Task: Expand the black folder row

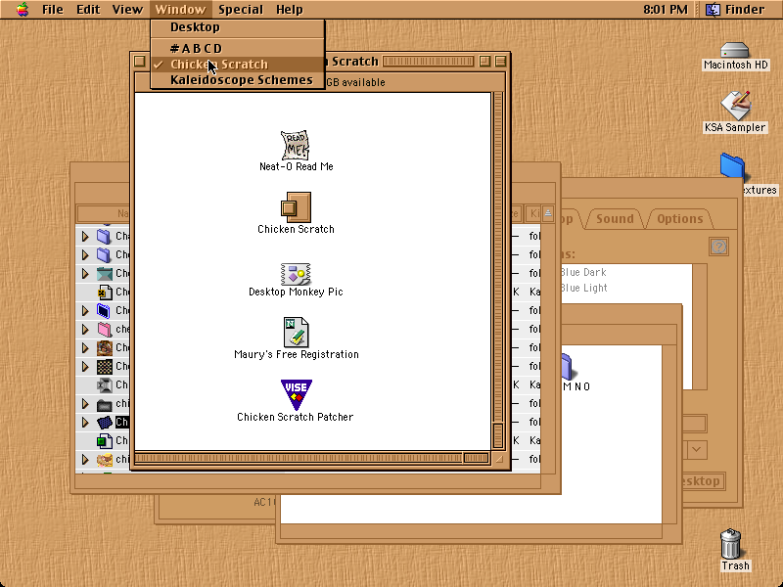Action: coord(85,404)
